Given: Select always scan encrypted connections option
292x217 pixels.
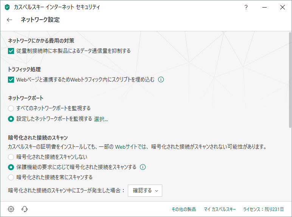Looking at the screenshot, I should [11, 177].
